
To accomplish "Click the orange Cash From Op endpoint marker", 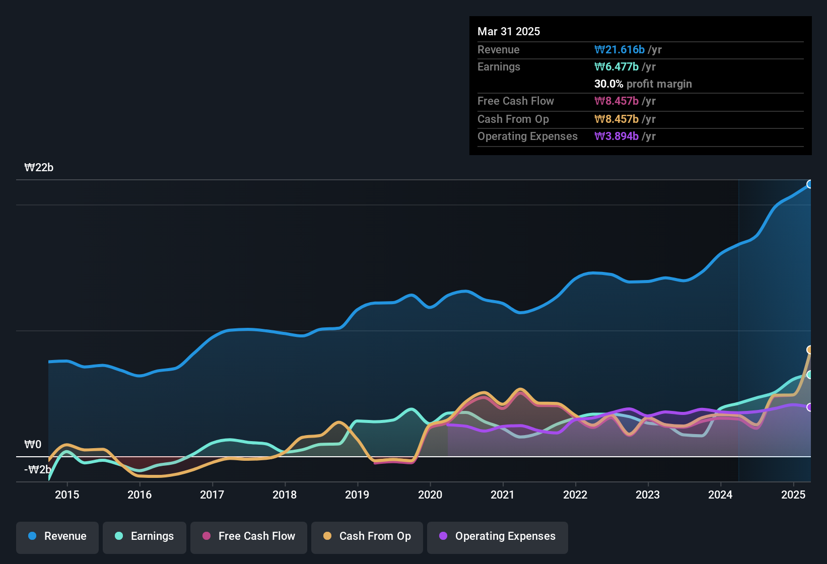I will click(x=809, y=349).
